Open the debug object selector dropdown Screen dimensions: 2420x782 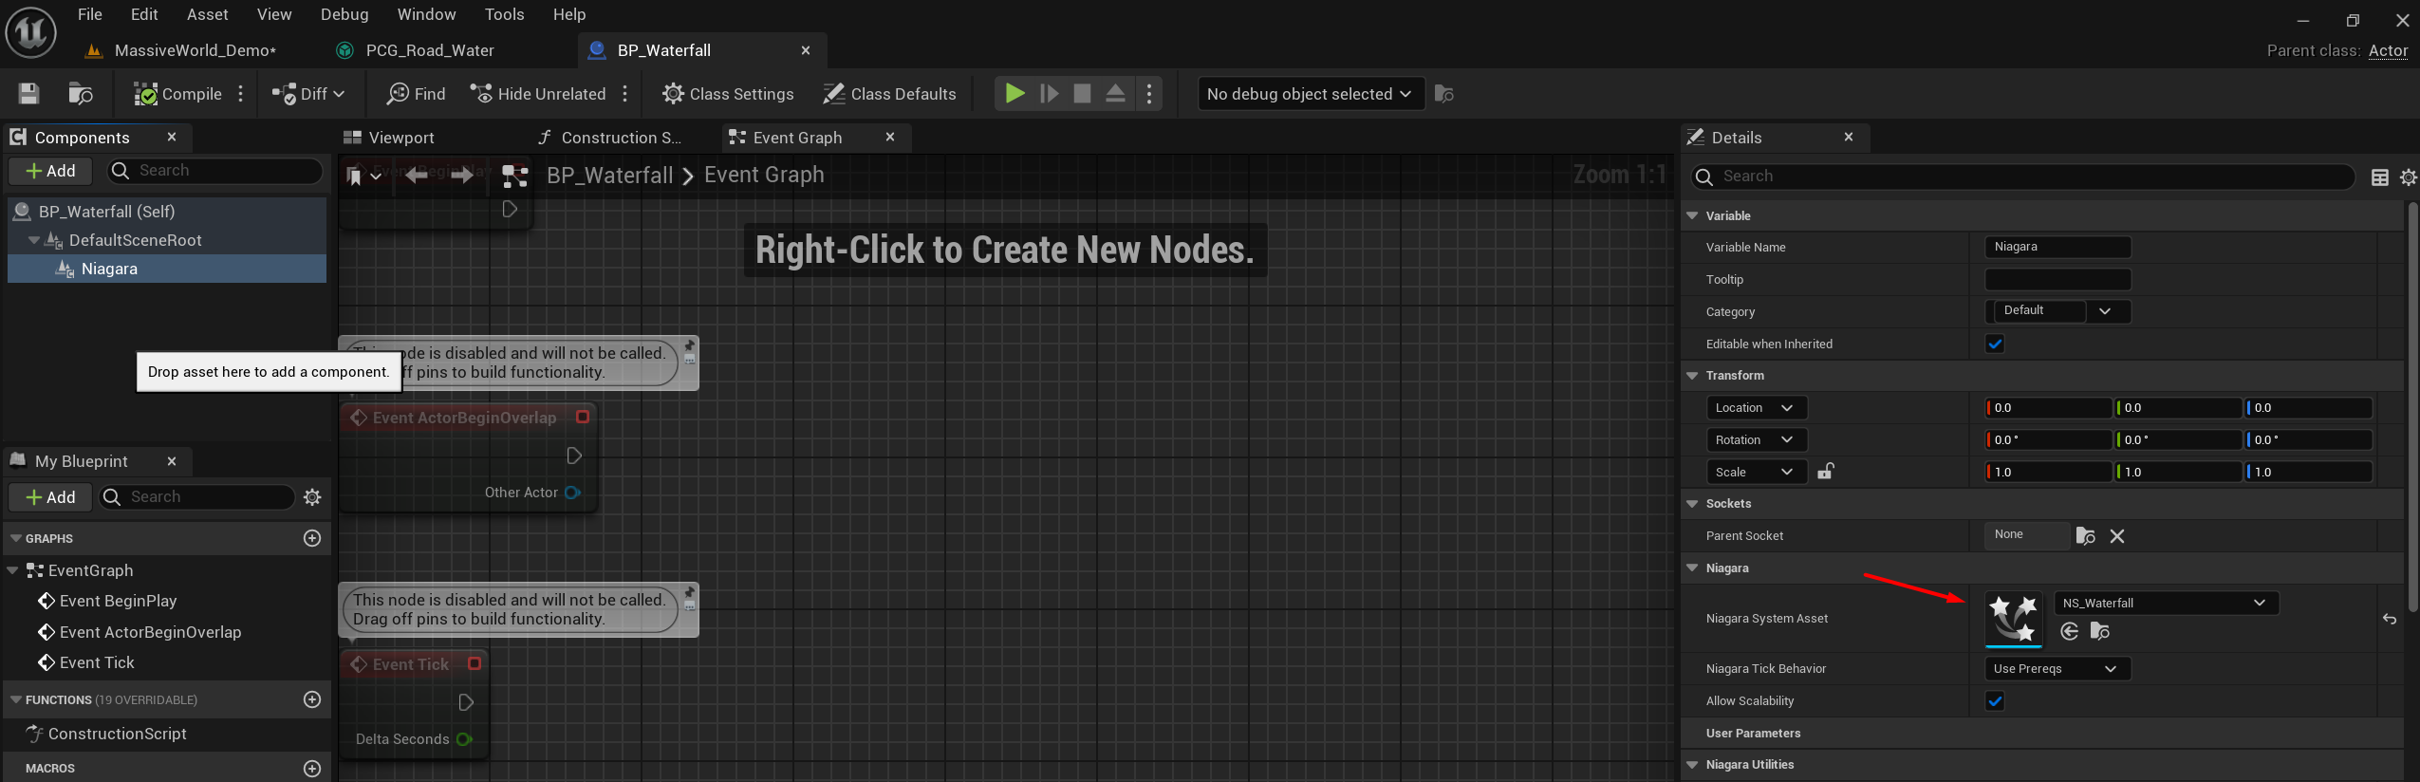(1311, 93)
